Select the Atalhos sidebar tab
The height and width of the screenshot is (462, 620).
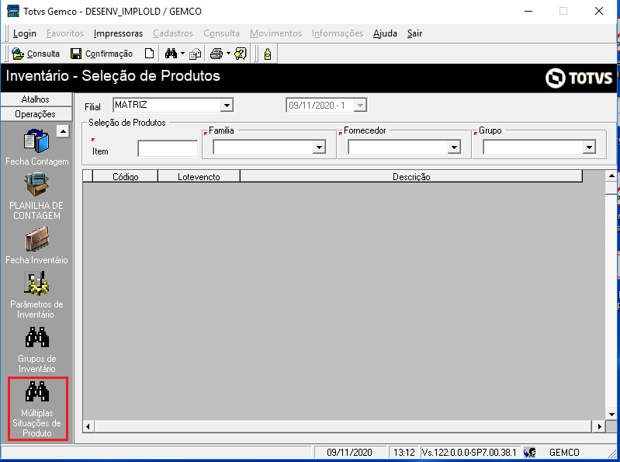[36, 99]
